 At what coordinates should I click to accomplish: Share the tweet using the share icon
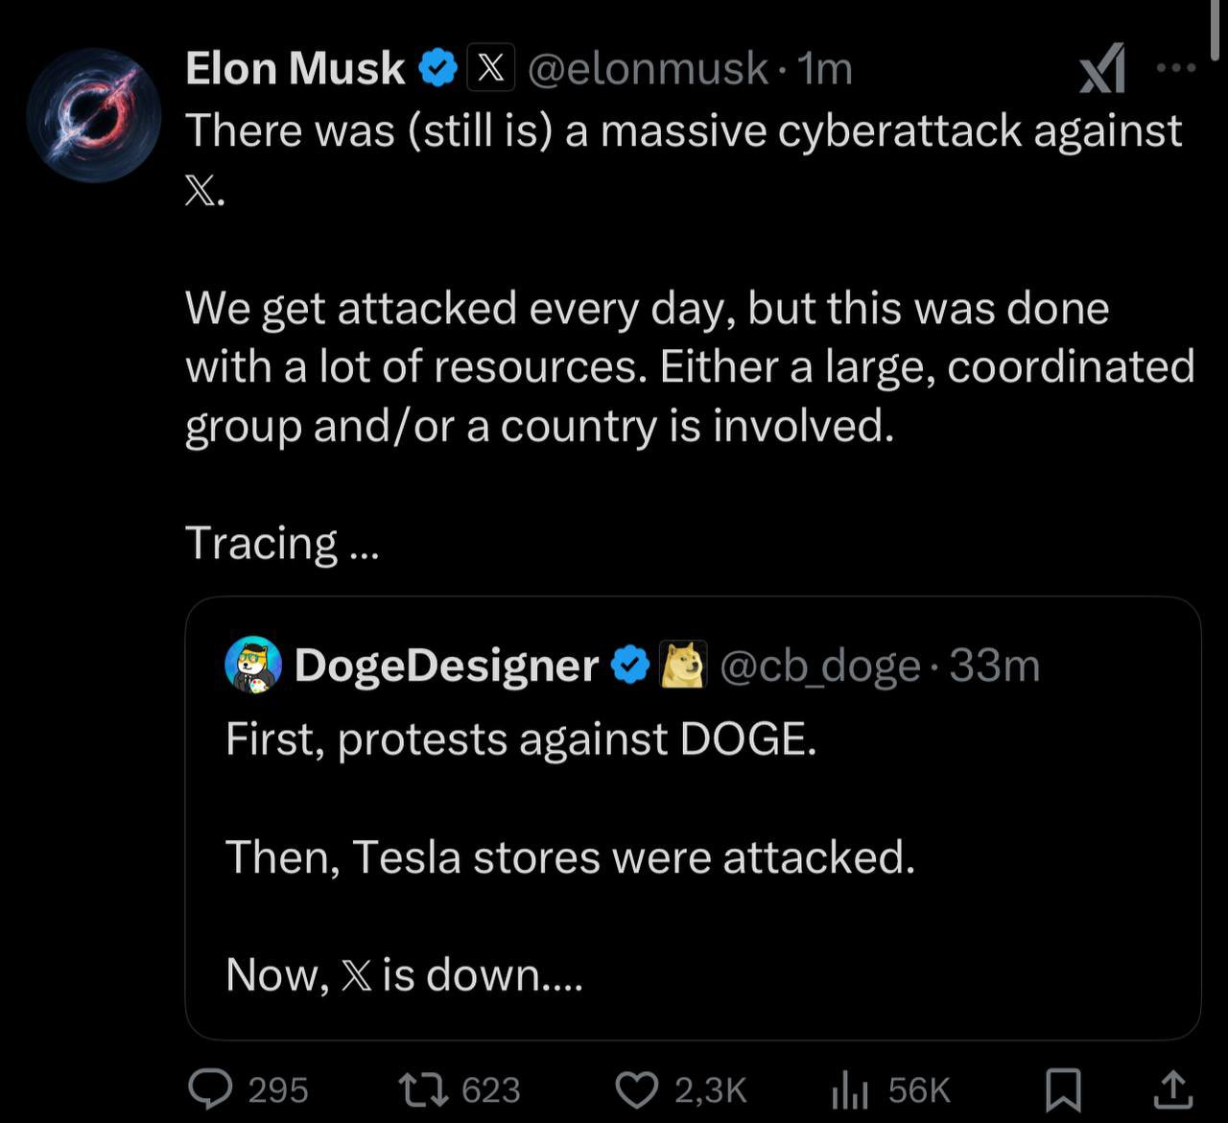point(1171,1088)
